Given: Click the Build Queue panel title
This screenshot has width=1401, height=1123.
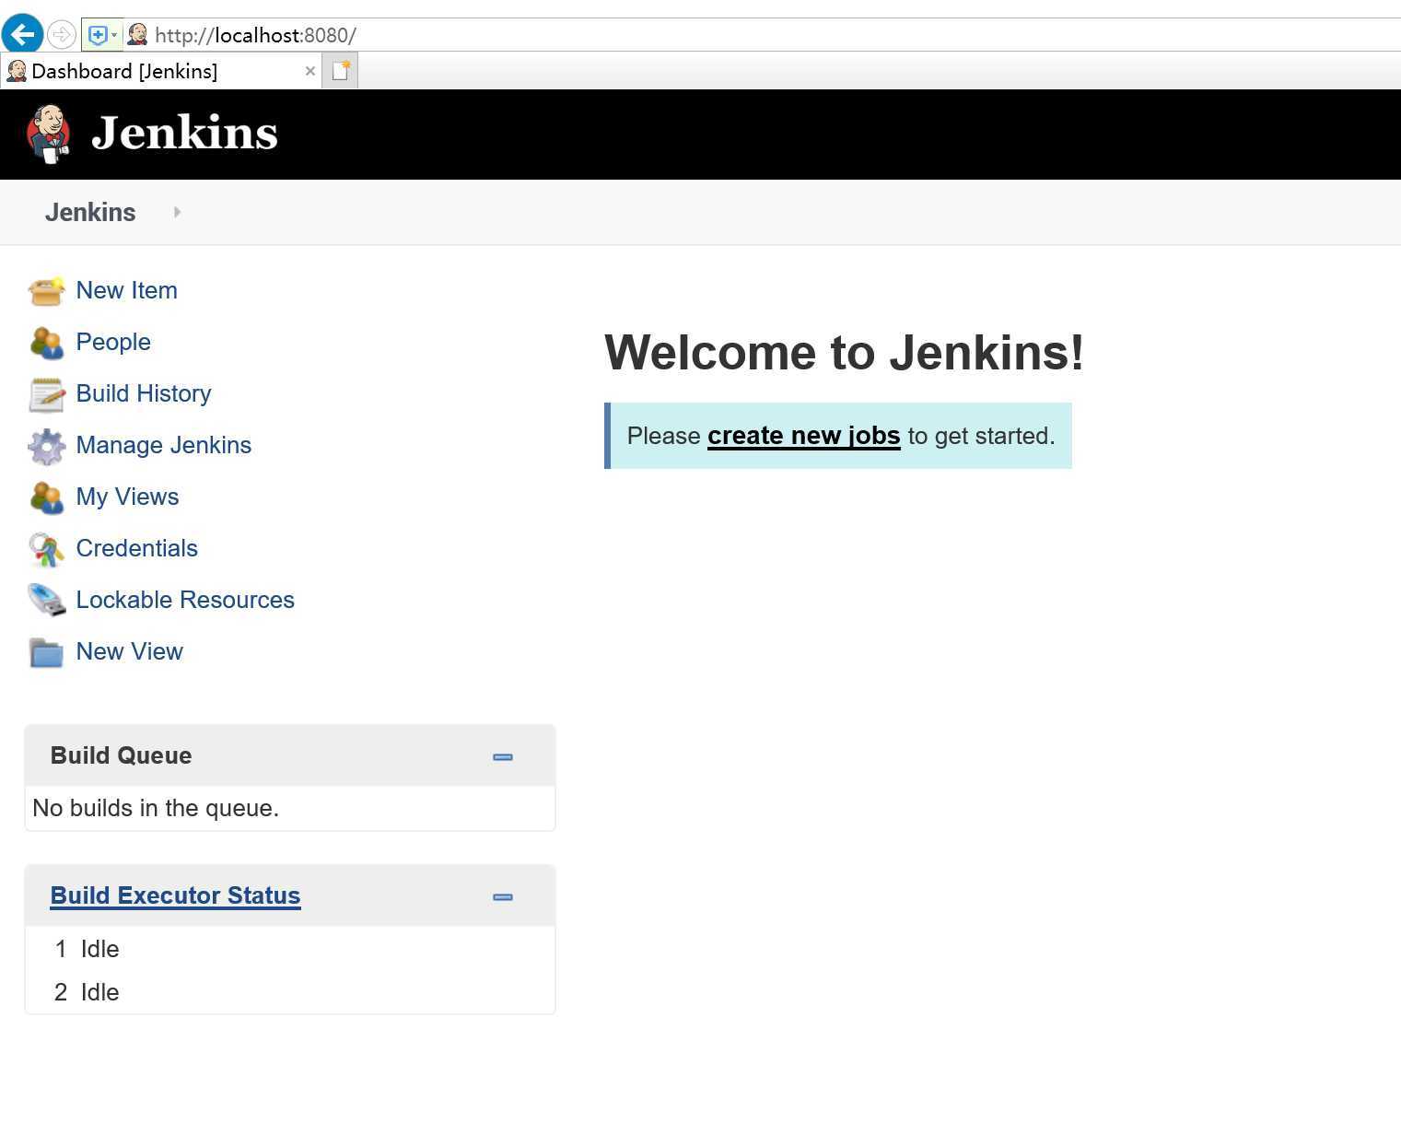Looking at the screenshot, I should [122, 756].
